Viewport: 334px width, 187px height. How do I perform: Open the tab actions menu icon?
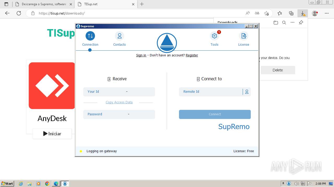(6, 4)
